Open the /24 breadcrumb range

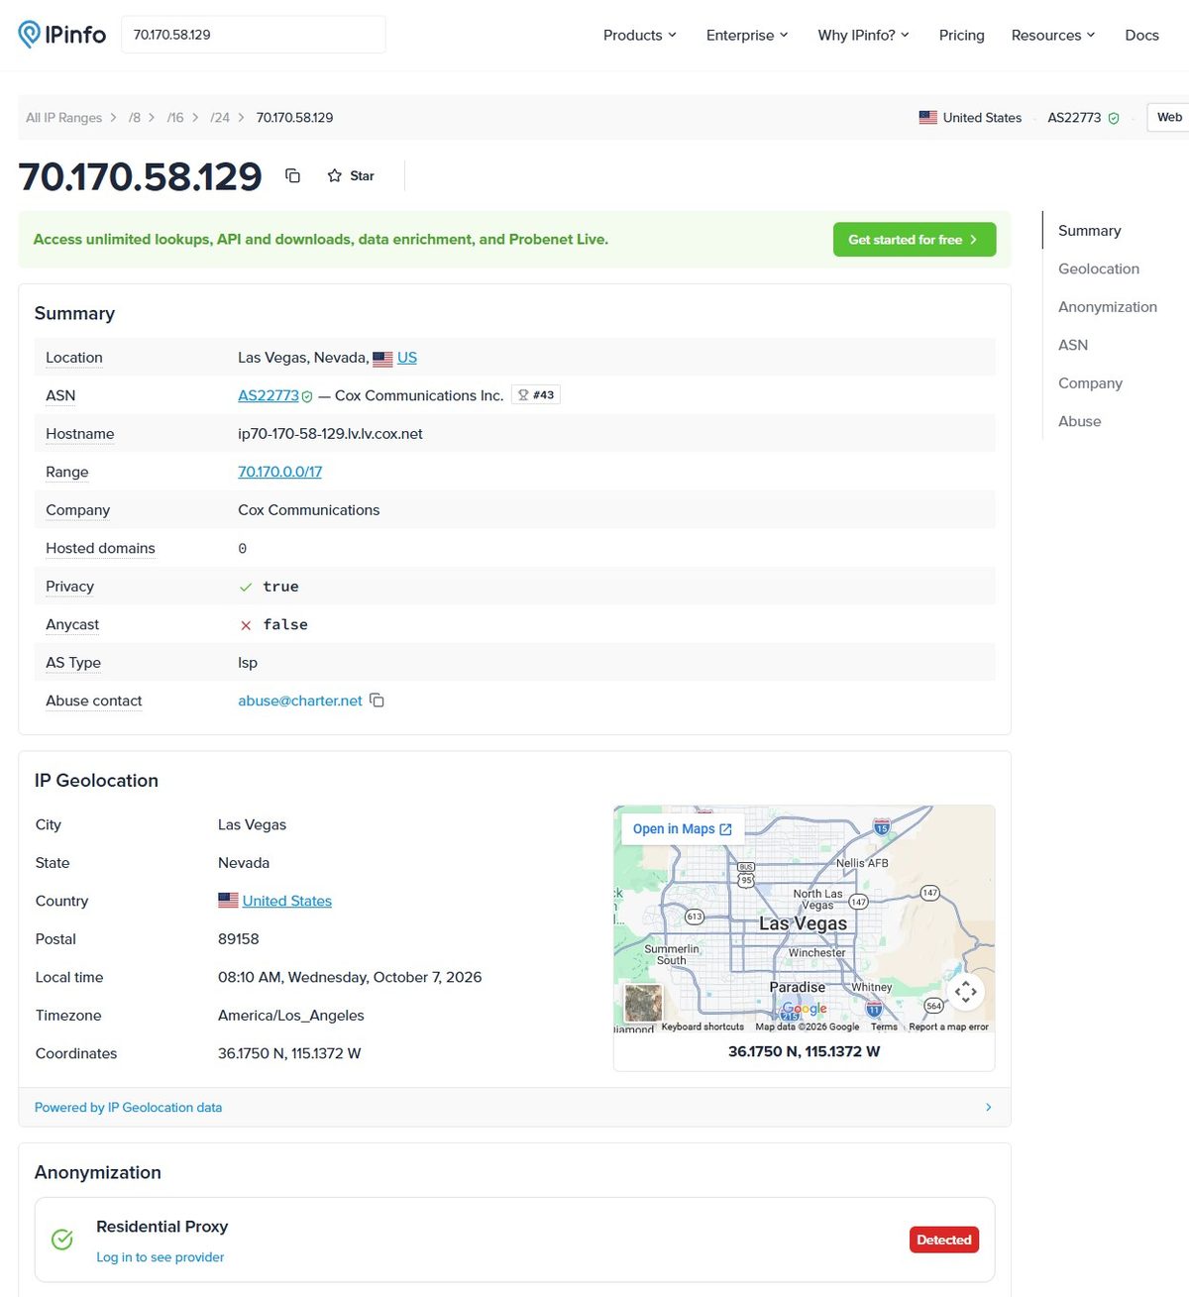pyautogui.click(x=220, y=118)
